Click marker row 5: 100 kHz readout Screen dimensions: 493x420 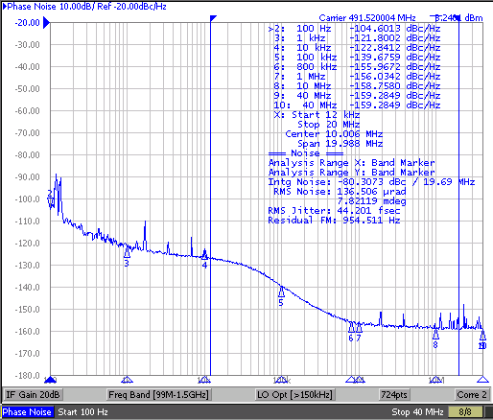click(357, 58)
